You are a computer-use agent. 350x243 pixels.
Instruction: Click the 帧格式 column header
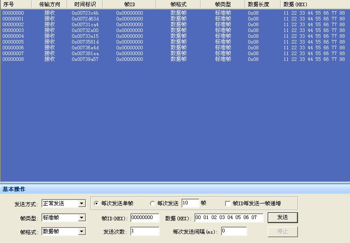point(178,4)
